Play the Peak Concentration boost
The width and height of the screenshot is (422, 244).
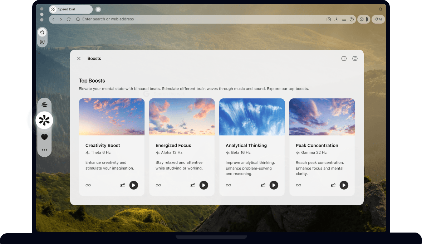pyautogui.click(x=344, y=185)
